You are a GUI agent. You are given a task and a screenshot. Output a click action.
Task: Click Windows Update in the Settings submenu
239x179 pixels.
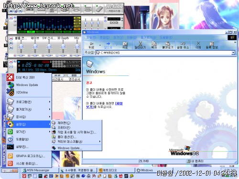pos(76,148)
